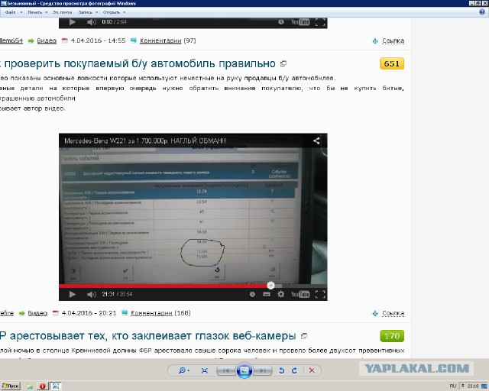Mute the Mercedes-Benz video volume speaker
489x391 pixels.
point(92,294)
